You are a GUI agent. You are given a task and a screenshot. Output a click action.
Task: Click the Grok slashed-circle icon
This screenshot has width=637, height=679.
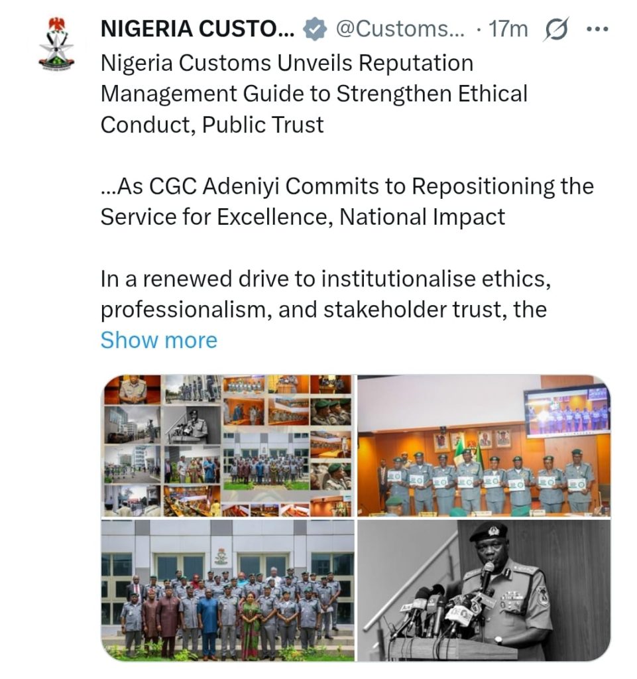555,29
